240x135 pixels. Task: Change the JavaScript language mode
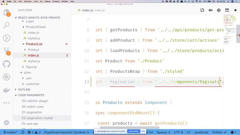pos(201,132)
